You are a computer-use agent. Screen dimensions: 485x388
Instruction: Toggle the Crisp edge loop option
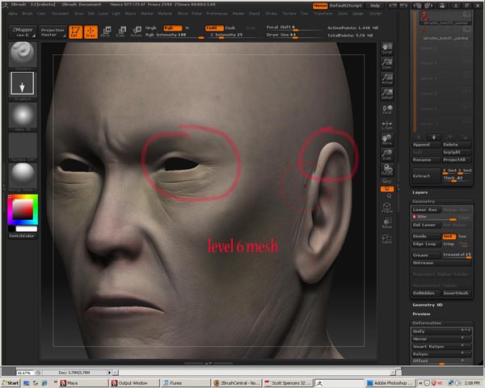click(x=449, y=244)
